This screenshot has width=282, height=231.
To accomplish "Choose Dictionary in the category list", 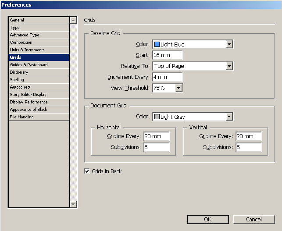I will [x=39, y=72].
